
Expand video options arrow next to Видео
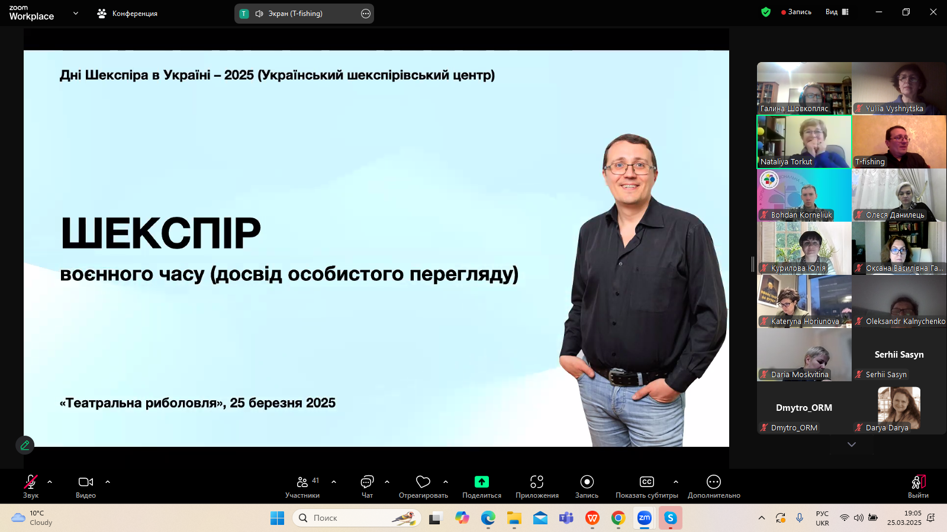(108, 482)
